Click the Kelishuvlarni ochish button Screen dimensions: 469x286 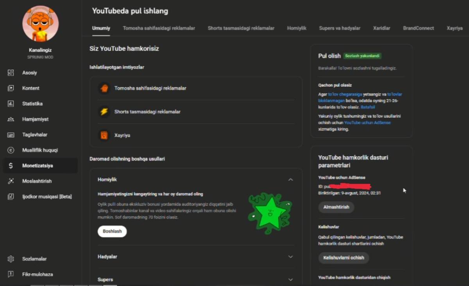[344, 258]
